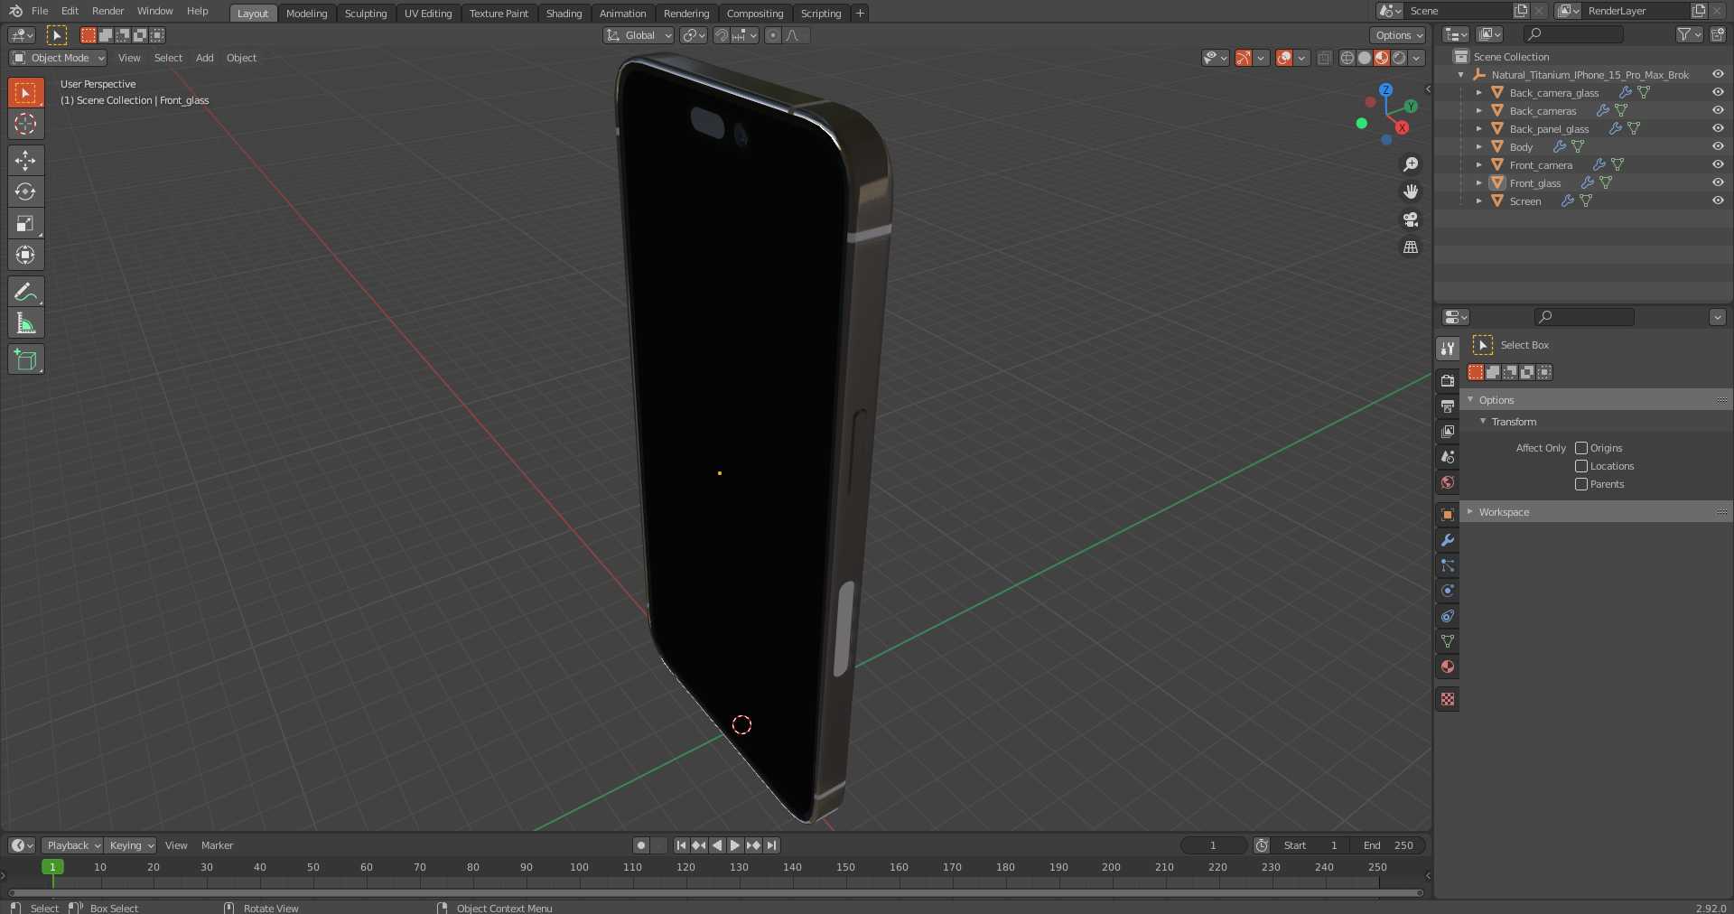Enable Affect Only Locations checkbox
Screen dimensions: 1734x914
point(1581,466)
